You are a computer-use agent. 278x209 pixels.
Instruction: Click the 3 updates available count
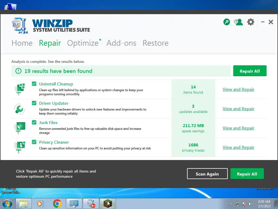click(193, 109)
